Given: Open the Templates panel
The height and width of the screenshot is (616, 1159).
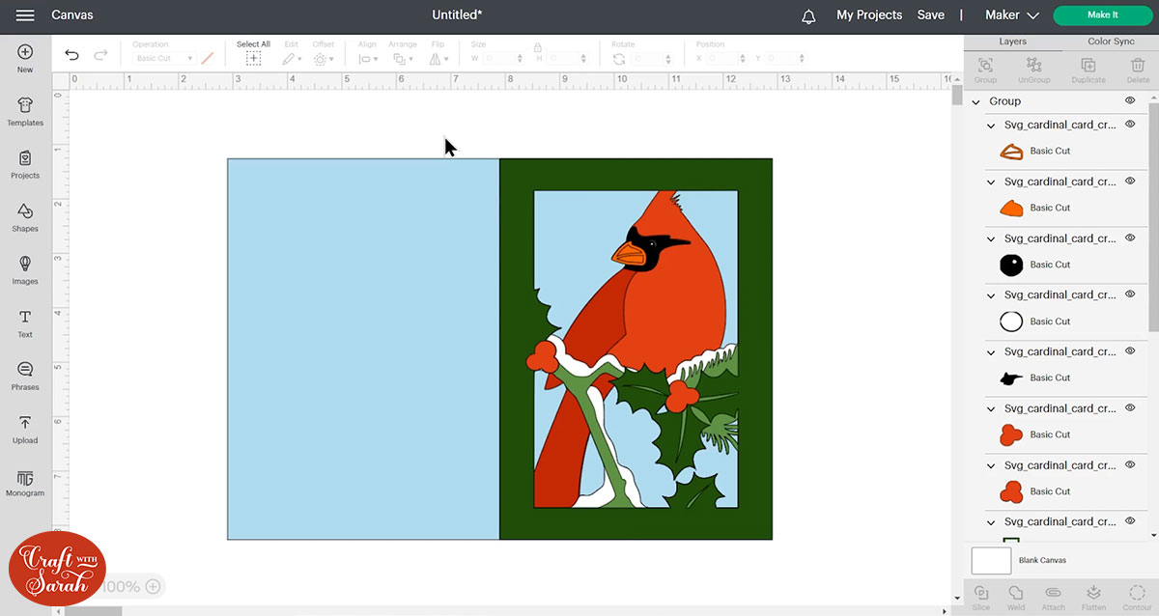Looking at the screenshot, I should pyautogui.click(x=25, y=111).
